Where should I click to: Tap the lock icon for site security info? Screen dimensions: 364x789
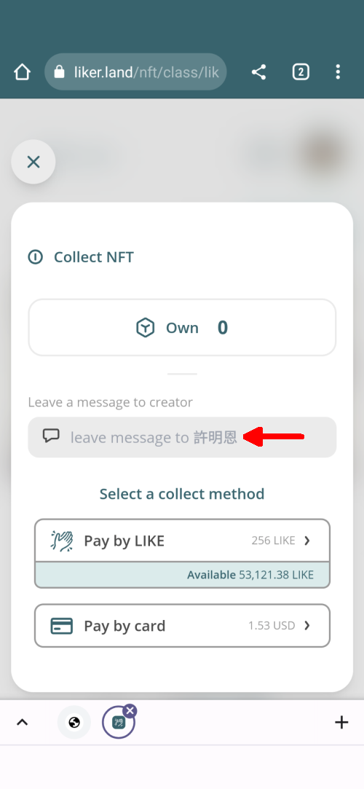(x=59, y=72)
